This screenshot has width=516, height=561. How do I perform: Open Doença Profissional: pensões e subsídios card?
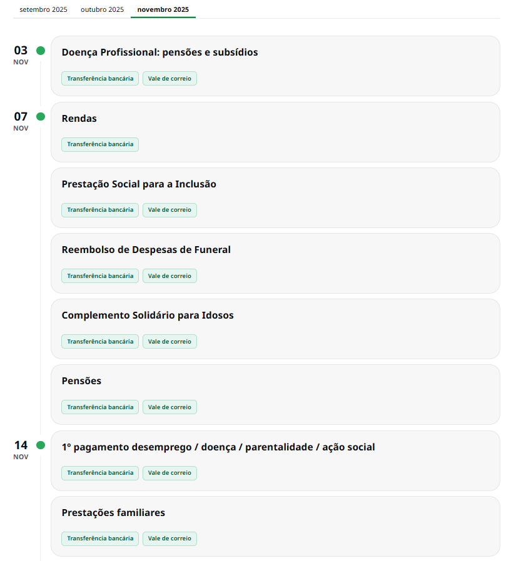coord(159,52)
